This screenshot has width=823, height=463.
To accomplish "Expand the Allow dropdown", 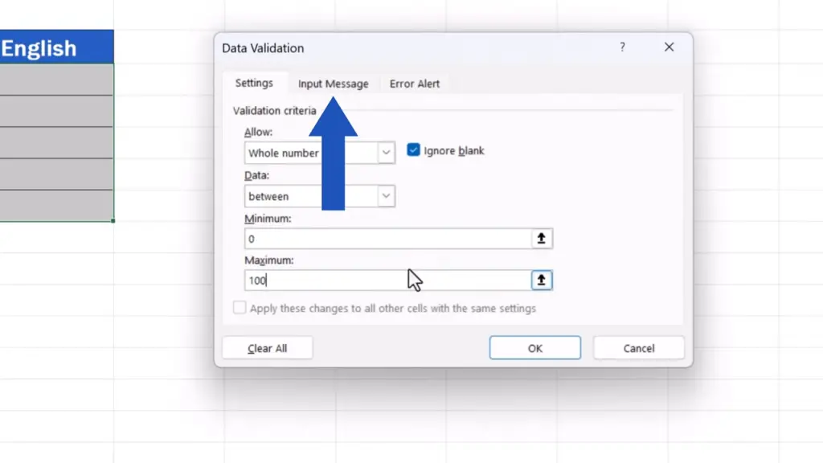I will (387, 153).
